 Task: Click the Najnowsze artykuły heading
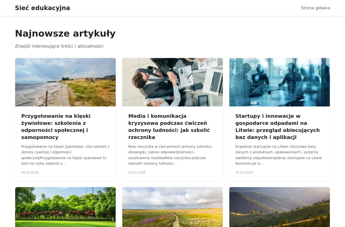(x=65, y=34)
